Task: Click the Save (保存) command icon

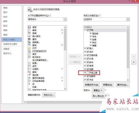Action: click(29, 27)
